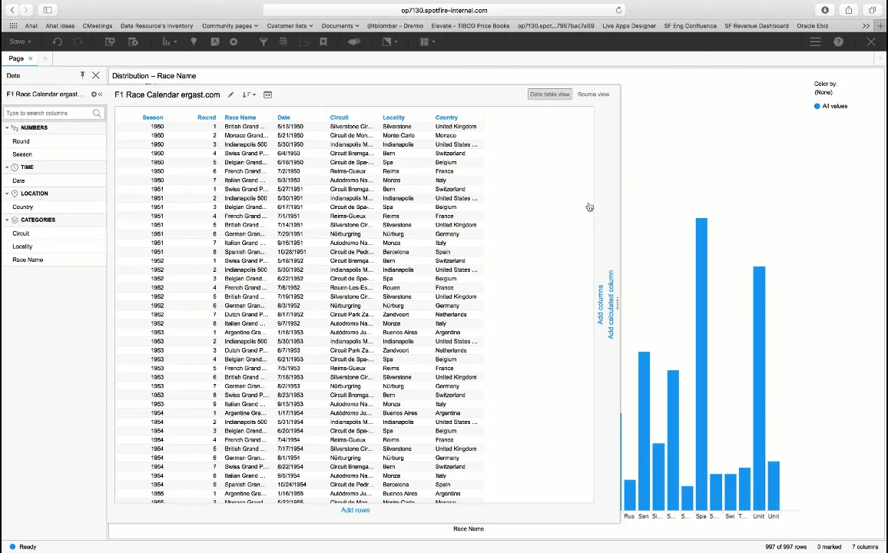The width and height of the screenshot is (888, 553).
Task: Open the help question mark icon
Action: (838, 42)
